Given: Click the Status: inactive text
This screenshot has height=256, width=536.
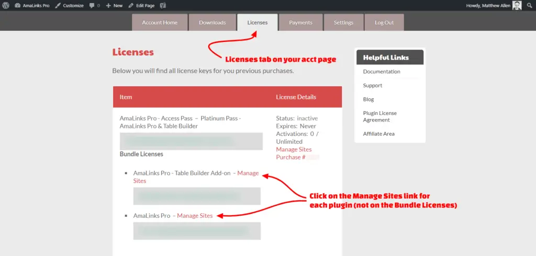Looking at the screenshot, I should click(x=297, y=119).
